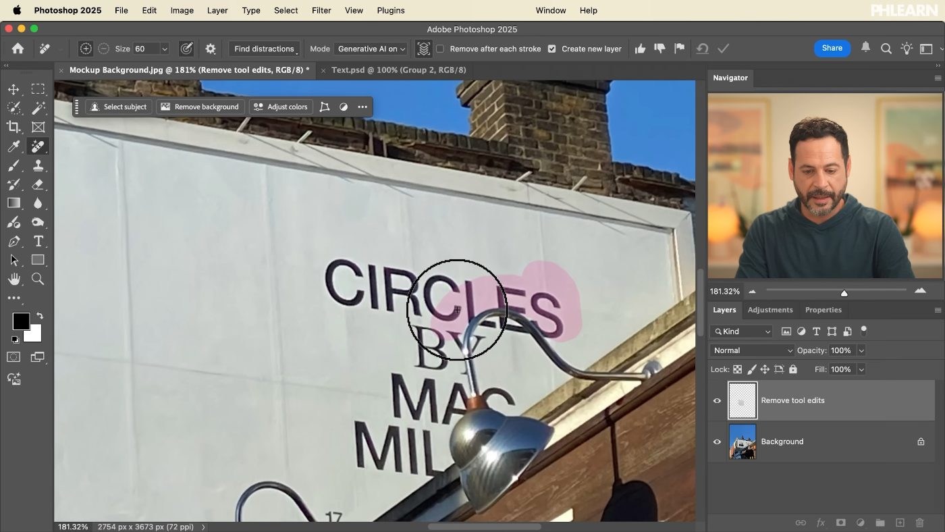Commit the stroke with checkmark icon
945x532 pixels.
point(723,49)
